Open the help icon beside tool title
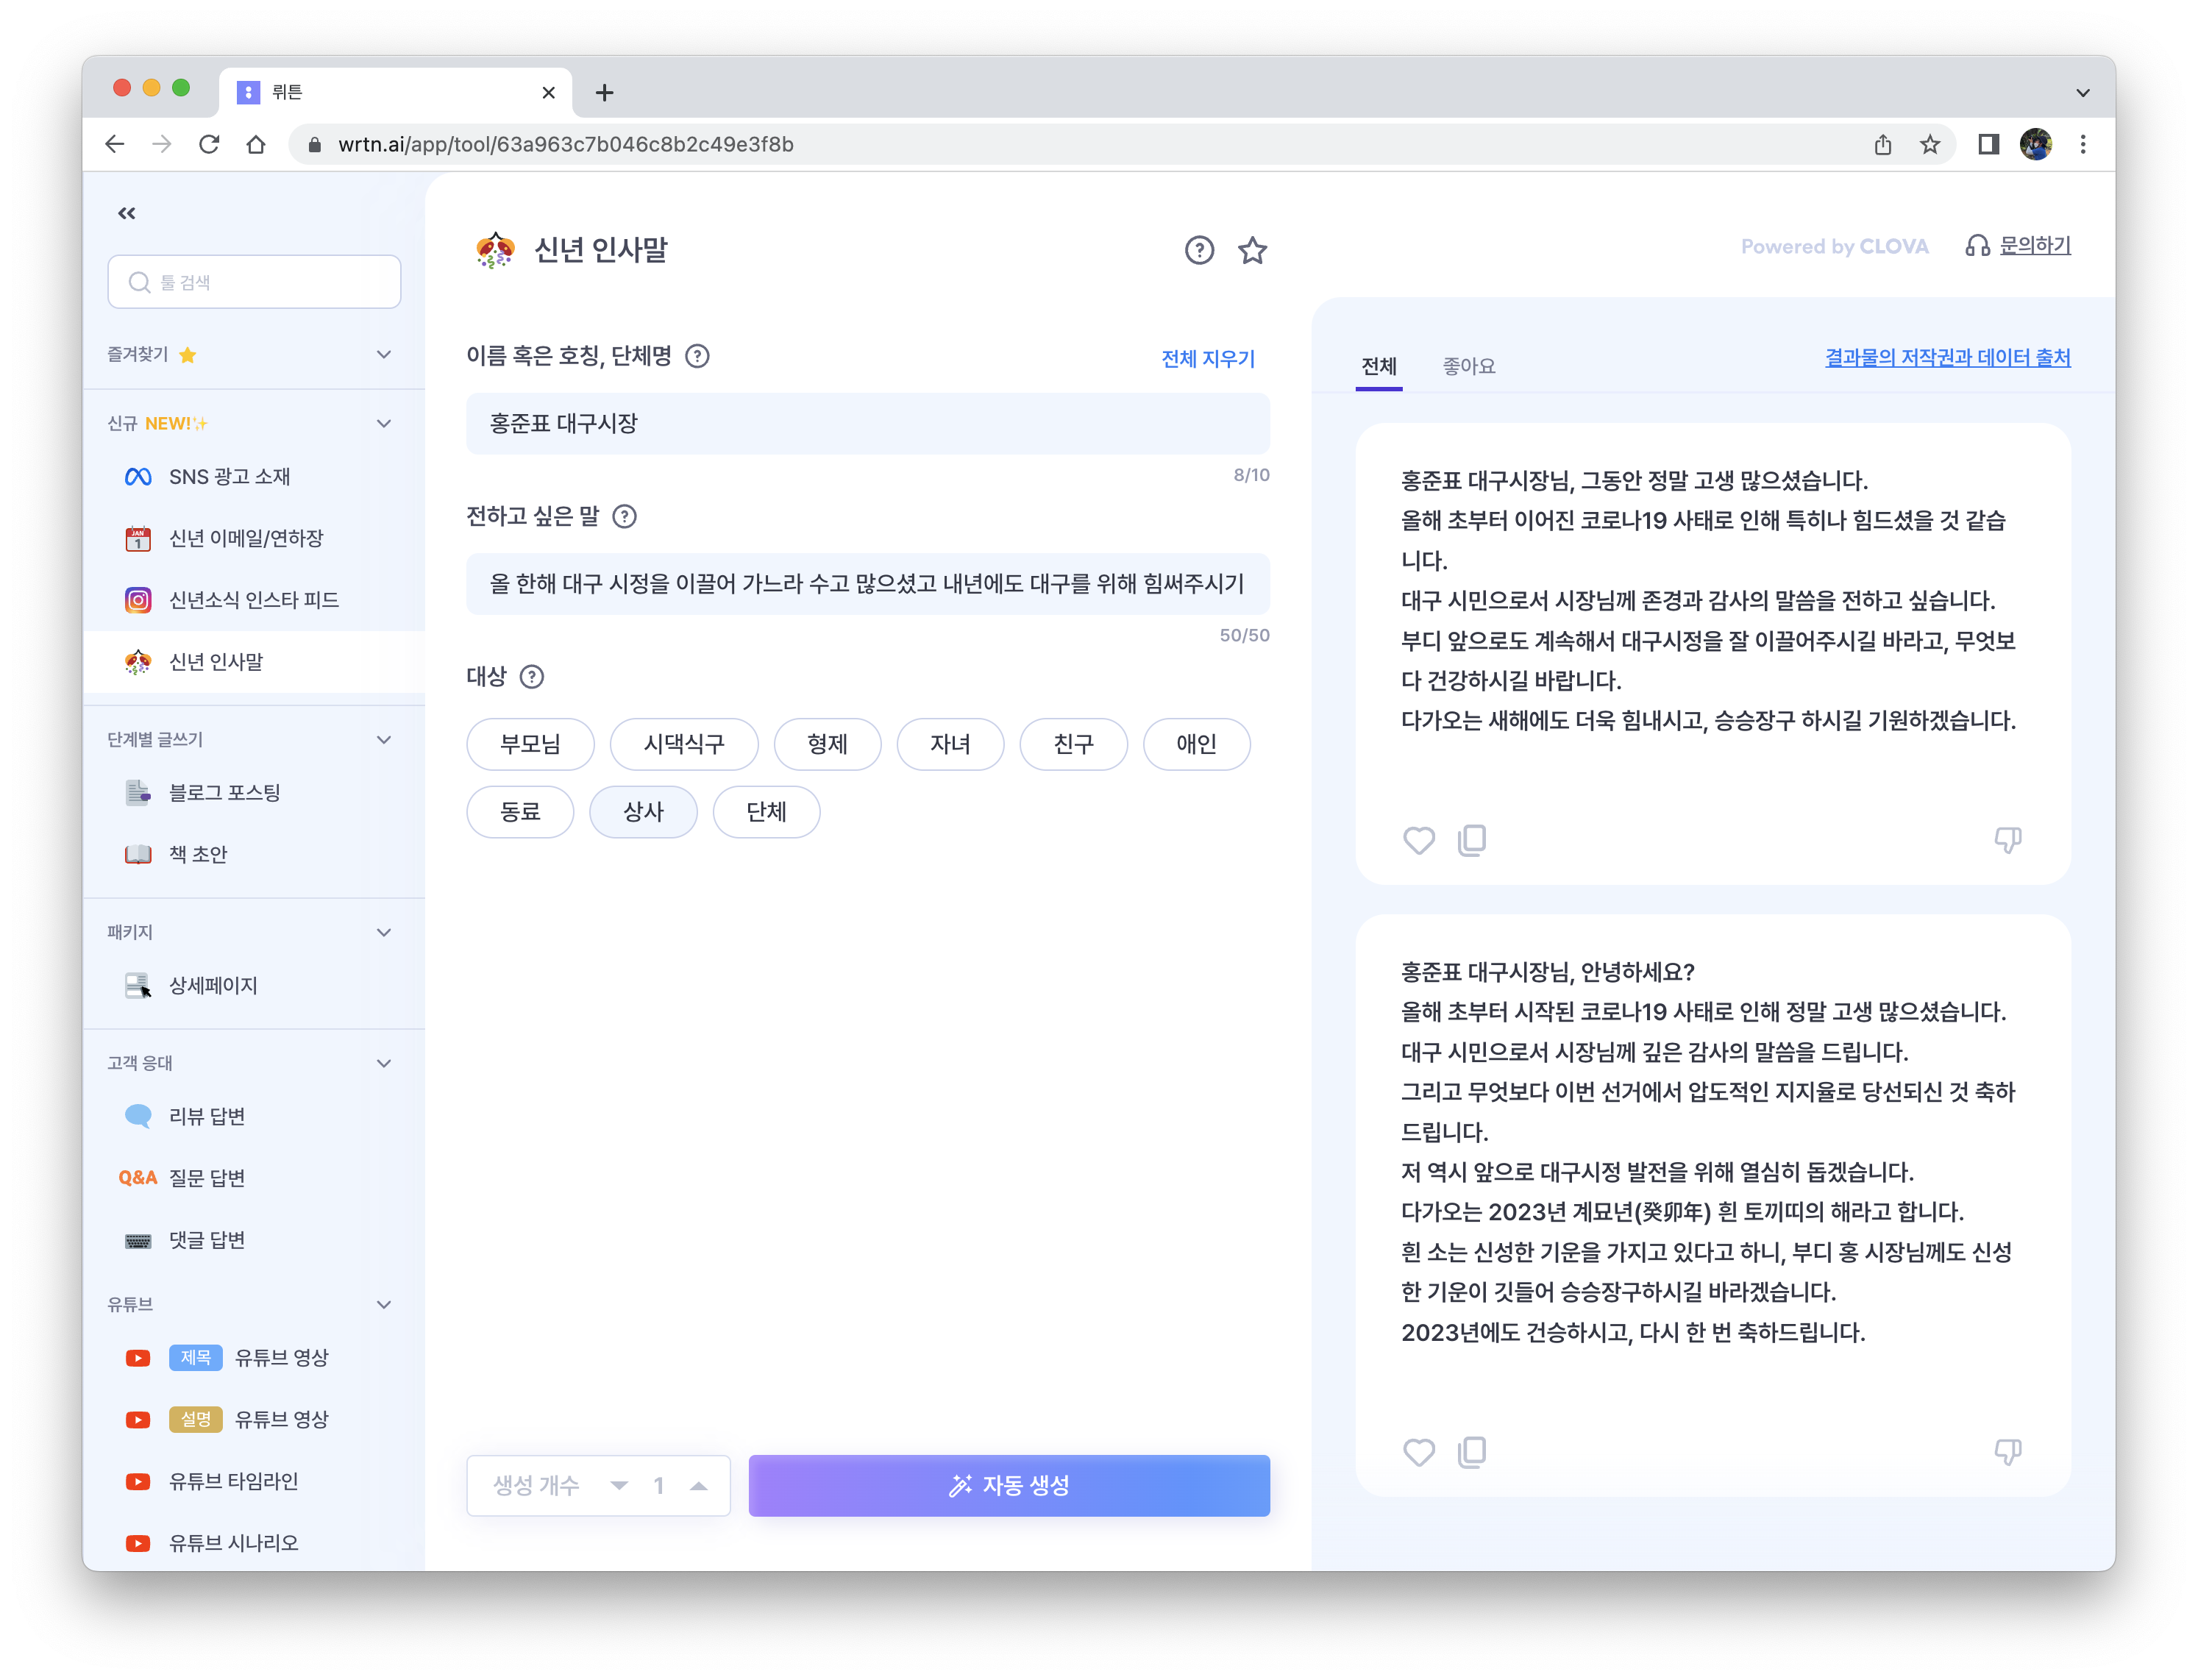This screenshot has height=1680, width=2198. tap(1199, 250)
